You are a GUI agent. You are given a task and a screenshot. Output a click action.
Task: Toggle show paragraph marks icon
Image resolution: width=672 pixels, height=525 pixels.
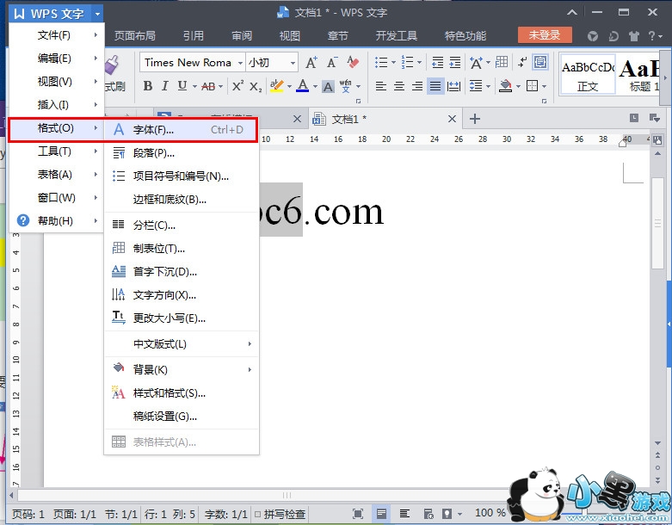pos(522,63)
